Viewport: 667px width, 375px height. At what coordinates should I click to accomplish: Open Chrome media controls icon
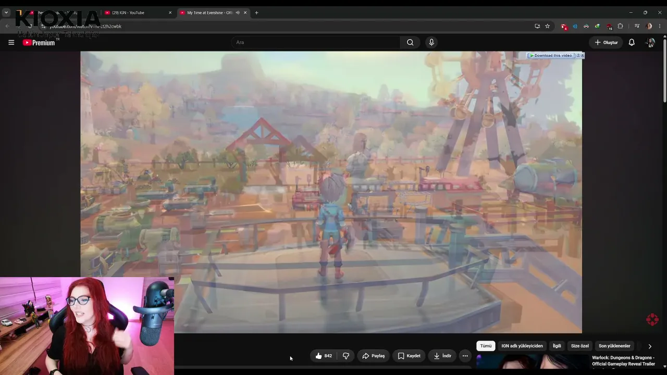tap(637, 26)
